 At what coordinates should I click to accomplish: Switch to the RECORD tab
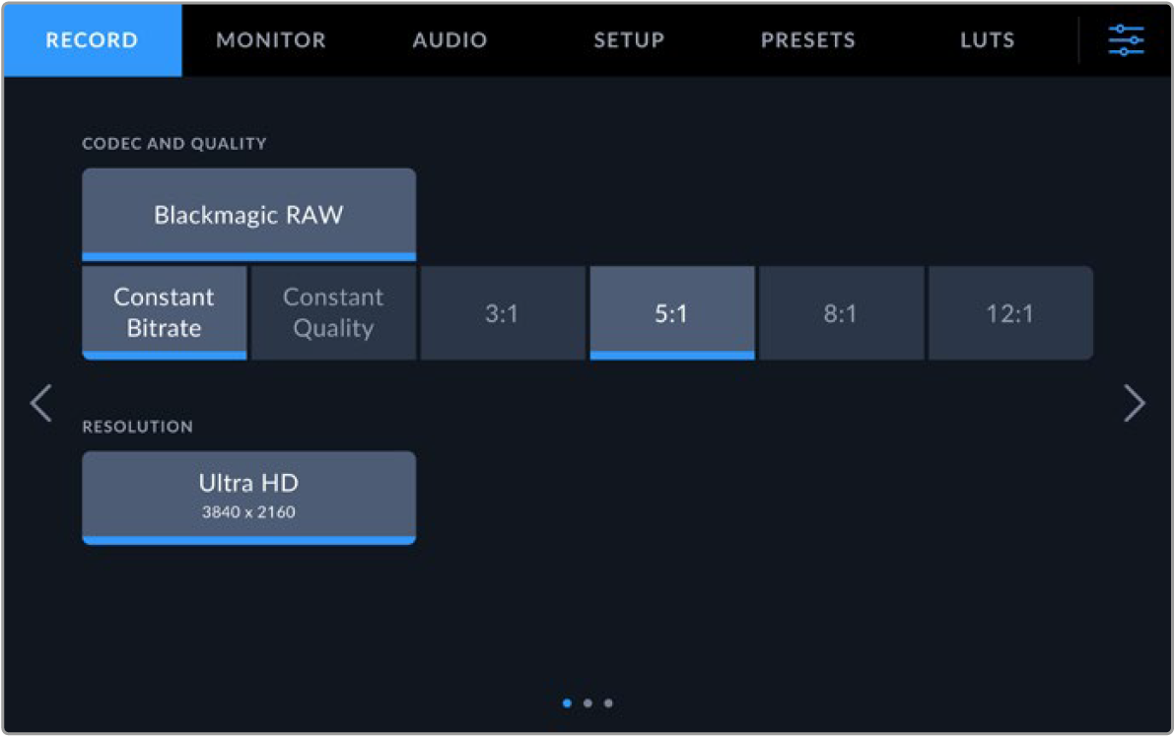click(93, 39)
